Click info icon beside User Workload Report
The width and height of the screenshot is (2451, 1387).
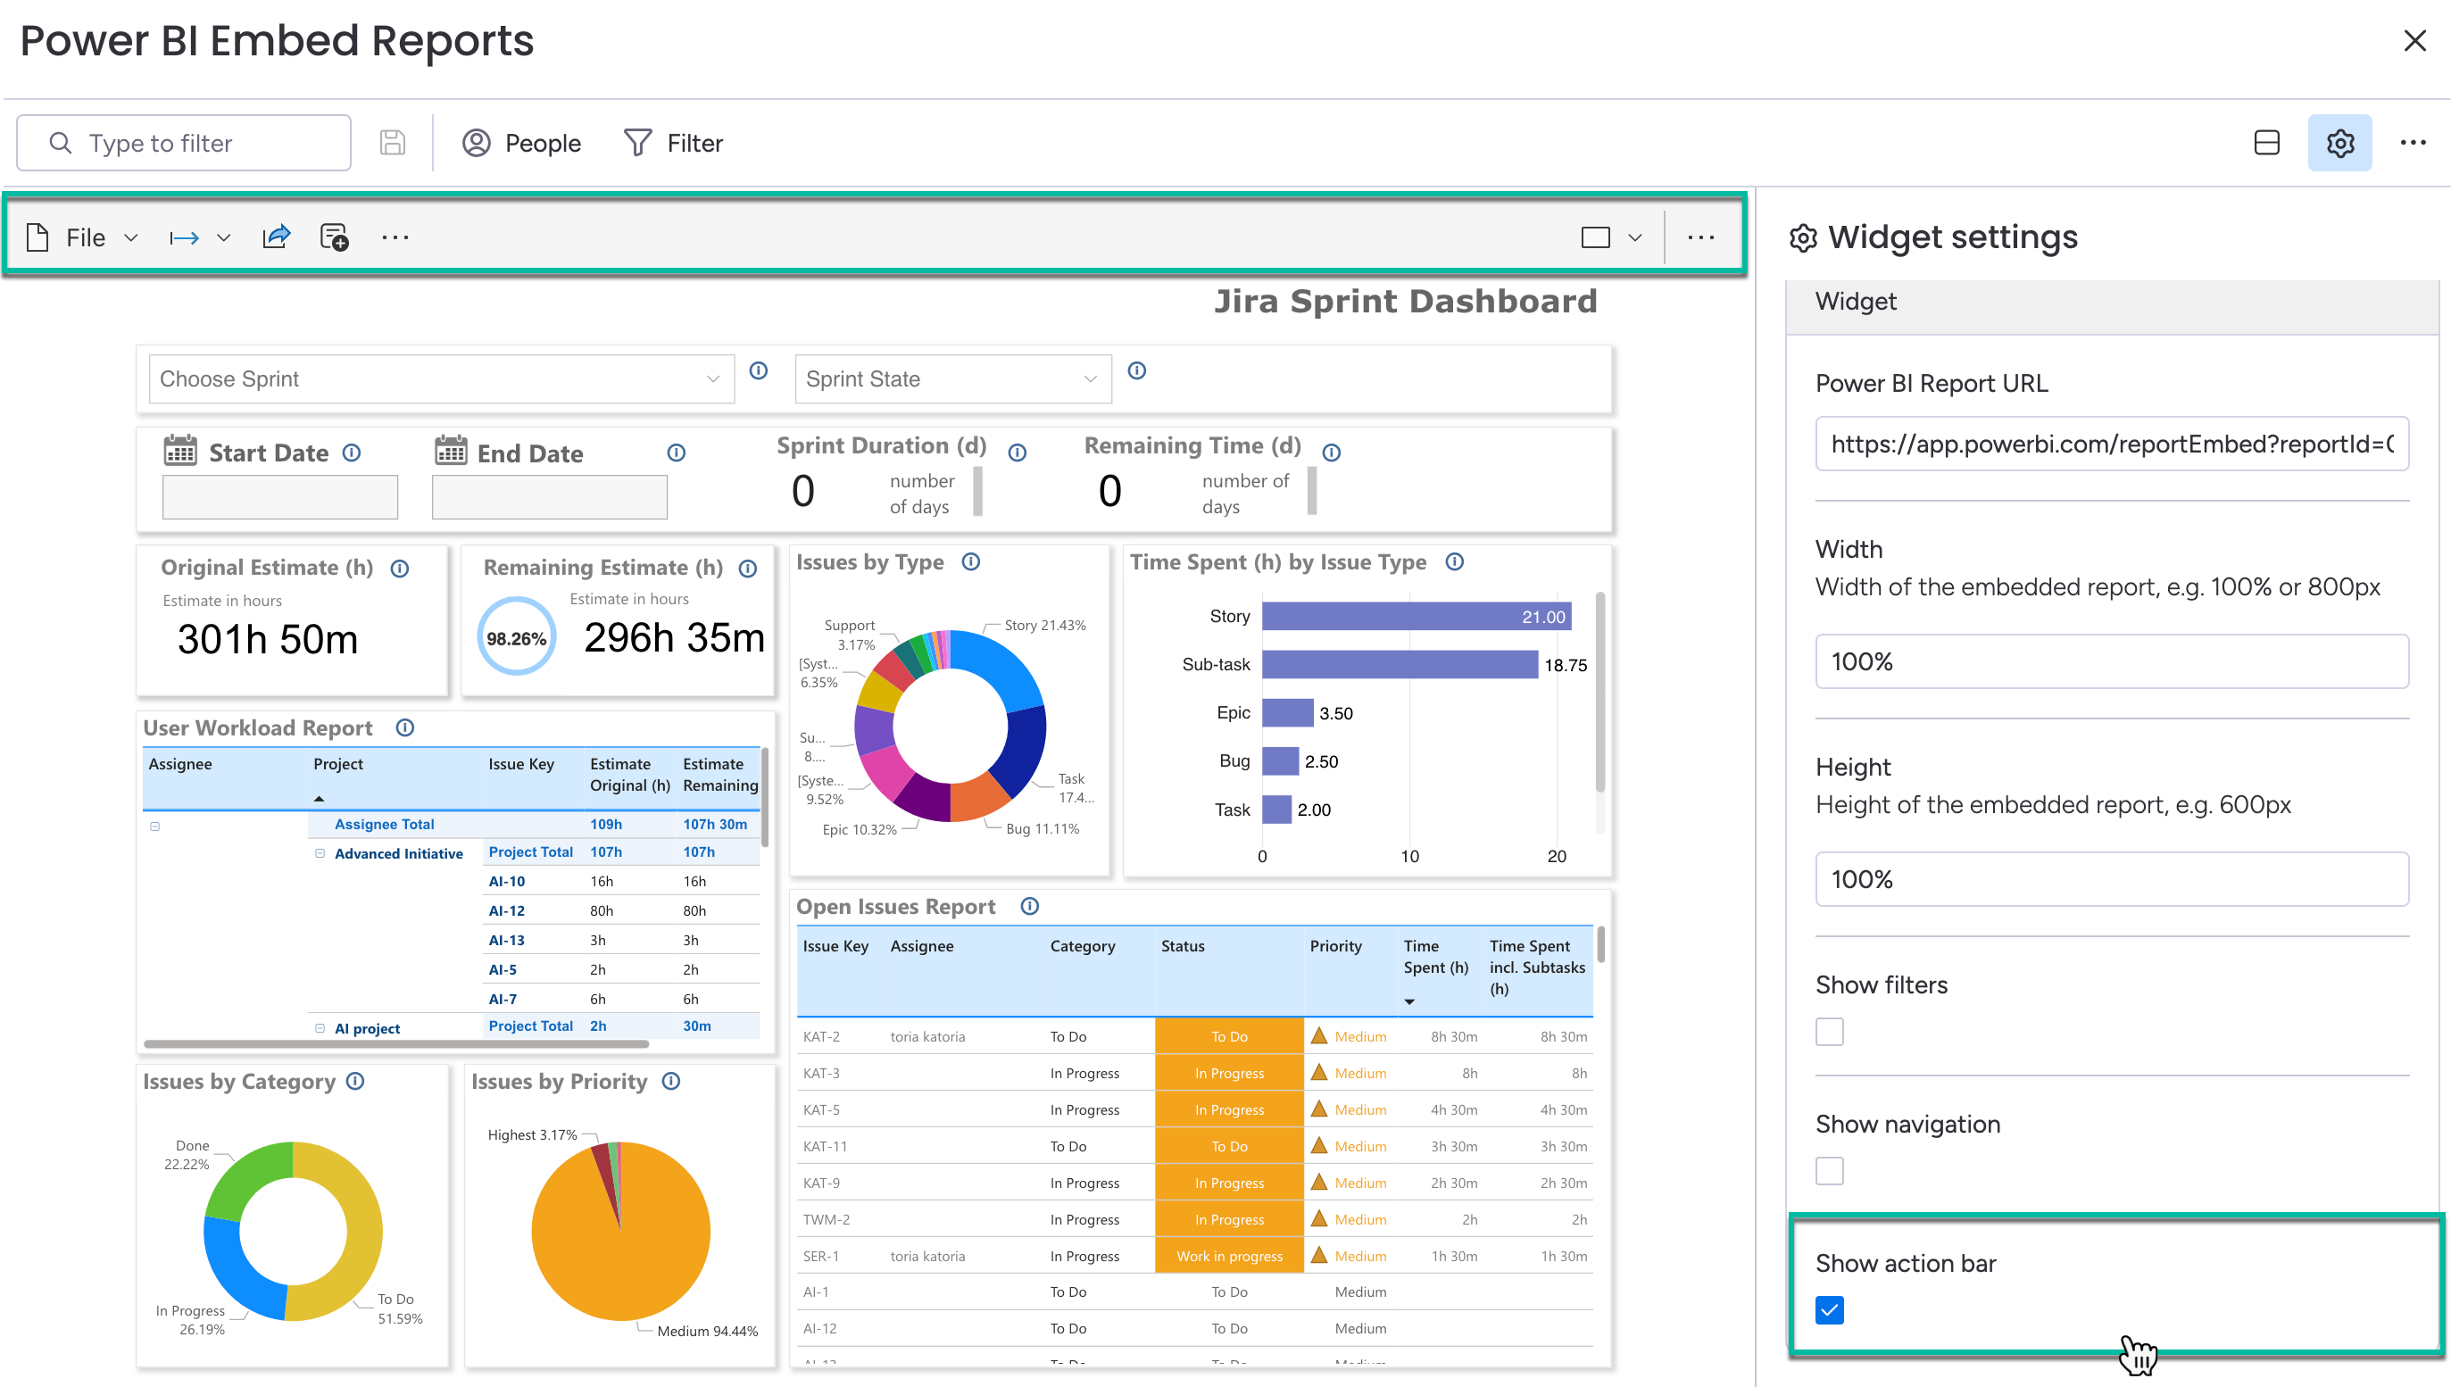click(x=405, y=727)
